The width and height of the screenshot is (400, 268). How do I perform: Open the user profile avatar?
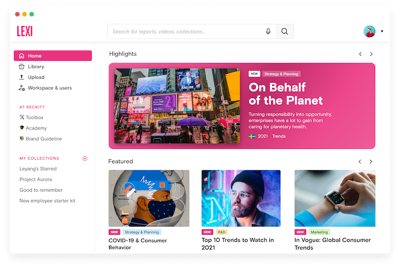click(369, 32)
